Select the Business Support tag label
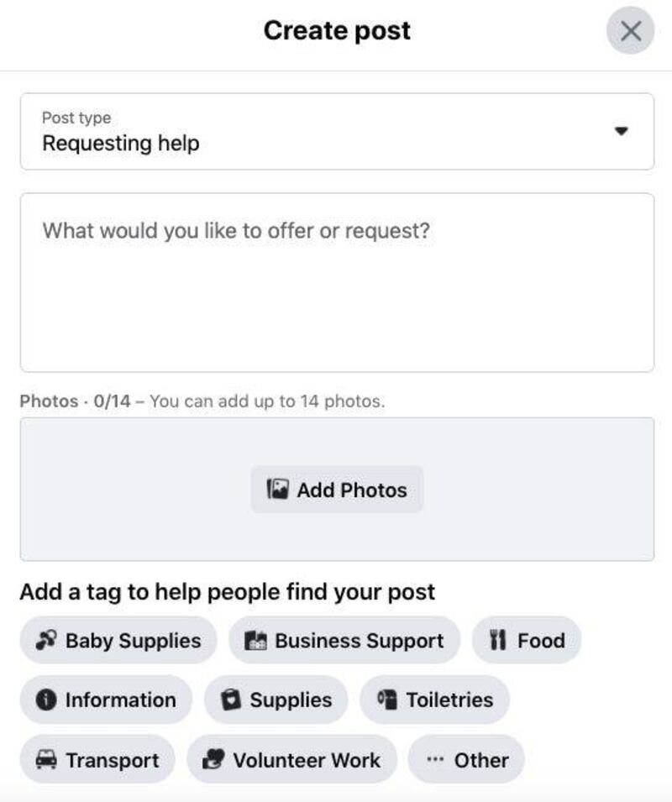The image size is (672, 802). [359, 641]
